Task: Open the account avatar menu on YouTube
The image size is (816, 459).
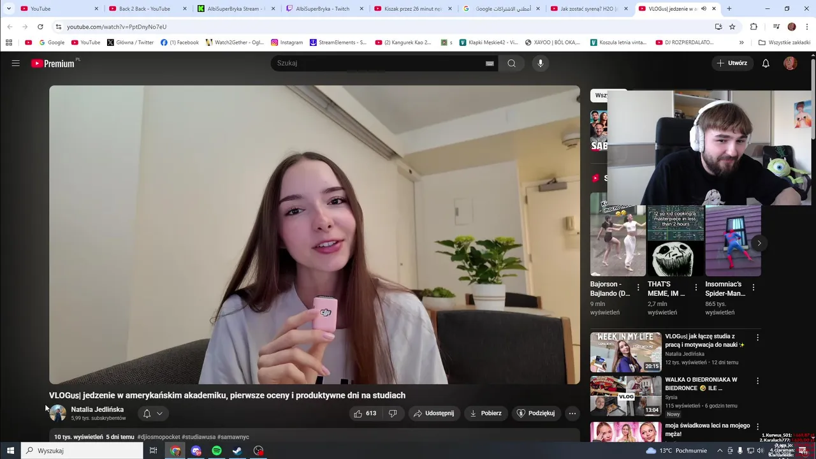Action: point(790,63)
